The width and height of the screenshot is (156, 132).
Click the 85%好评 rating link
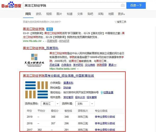(x=64, y=41)
